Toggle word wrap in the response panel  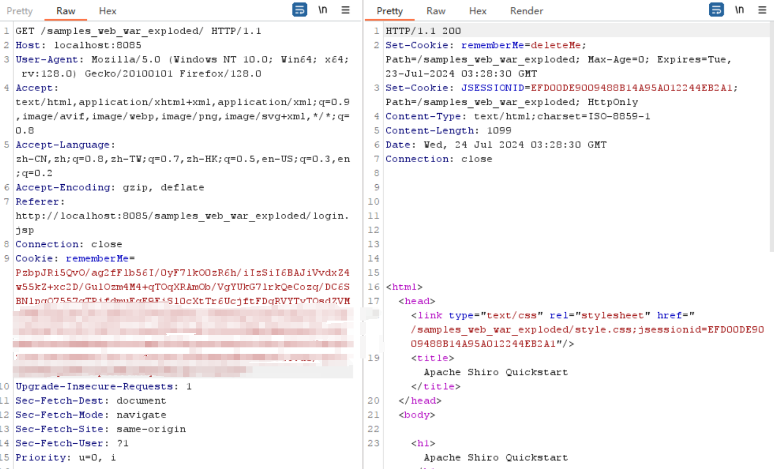coord(716,10)
